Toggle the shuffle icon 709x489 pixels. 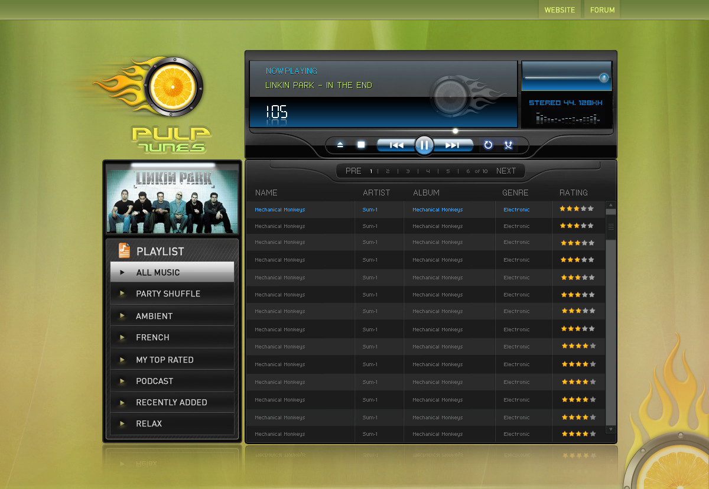point(508,145)
